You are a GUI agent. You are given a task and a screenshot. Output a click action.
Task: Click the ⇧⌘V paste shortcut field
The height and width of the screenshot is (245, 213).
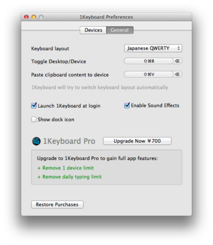point(149,74)
